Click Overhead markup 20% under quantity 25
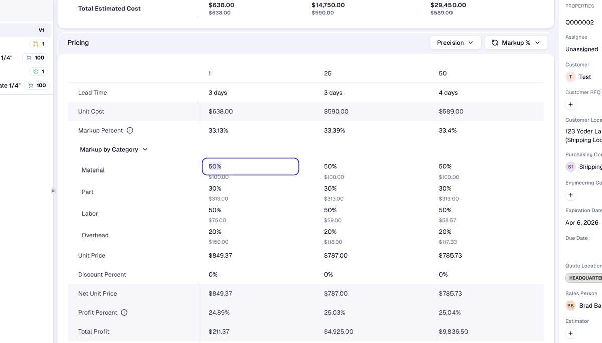This screenshot has width=602, height=343. tap(330, 232)
